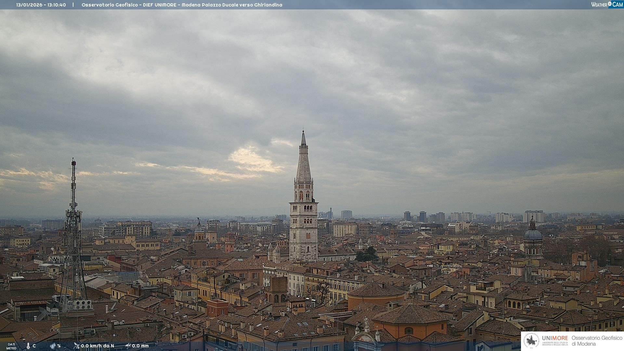Click the humidity water droplets icon
624x351 pixels.
coord(53,346)
